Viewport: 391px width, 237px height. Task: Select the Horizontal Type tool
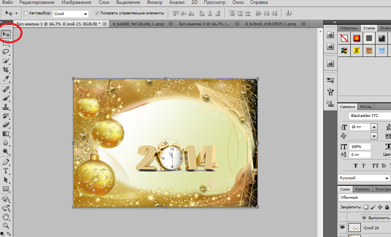pyautogui.click(x=6, y=171)
